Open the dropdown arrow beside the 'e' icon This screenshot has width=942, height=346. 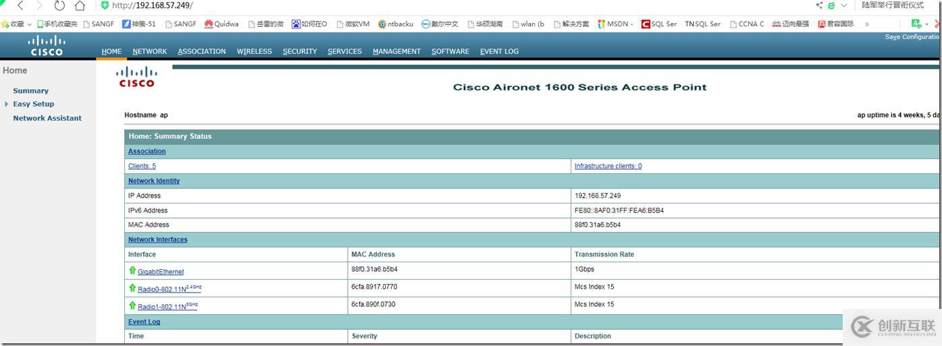pyautogui.click(x=843, y=5)
